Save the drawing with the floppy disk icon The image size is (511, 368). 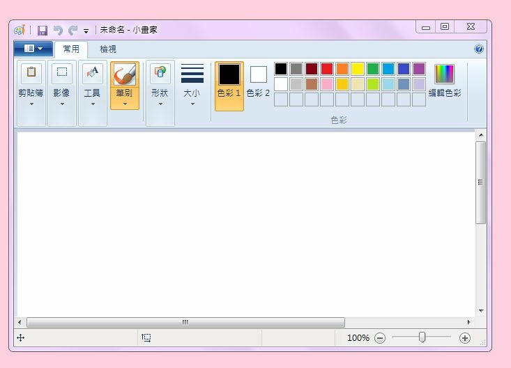(x=43, y=31)
